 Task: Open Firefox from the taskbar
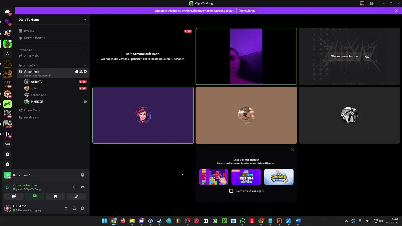tap(123, 221)
